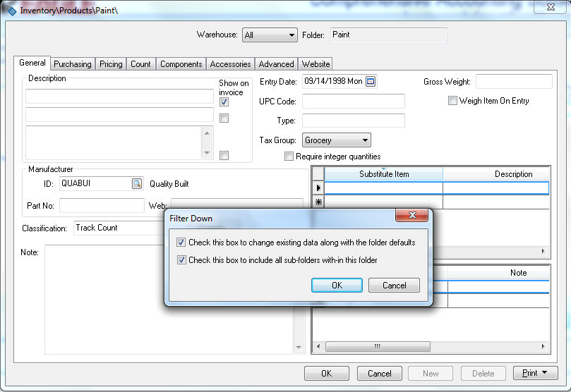Click Cancel in the Filter Down dialog
Screen dimensions: 571x392
click(x=394, y=286)
